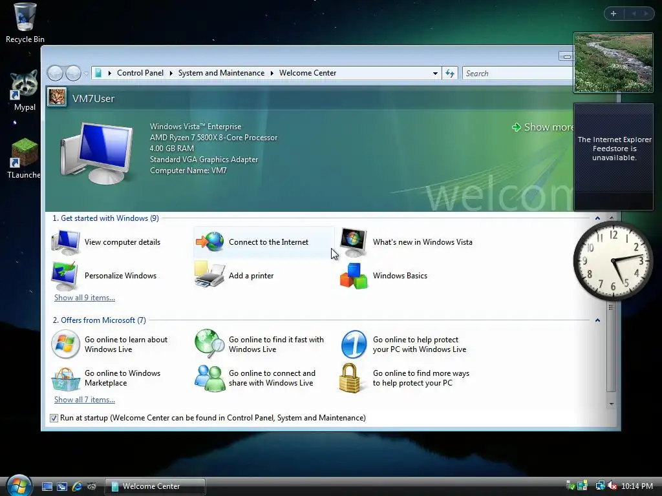Click the vertical scrollbar thumb
The image size is (662, 496).
[612, 346]
